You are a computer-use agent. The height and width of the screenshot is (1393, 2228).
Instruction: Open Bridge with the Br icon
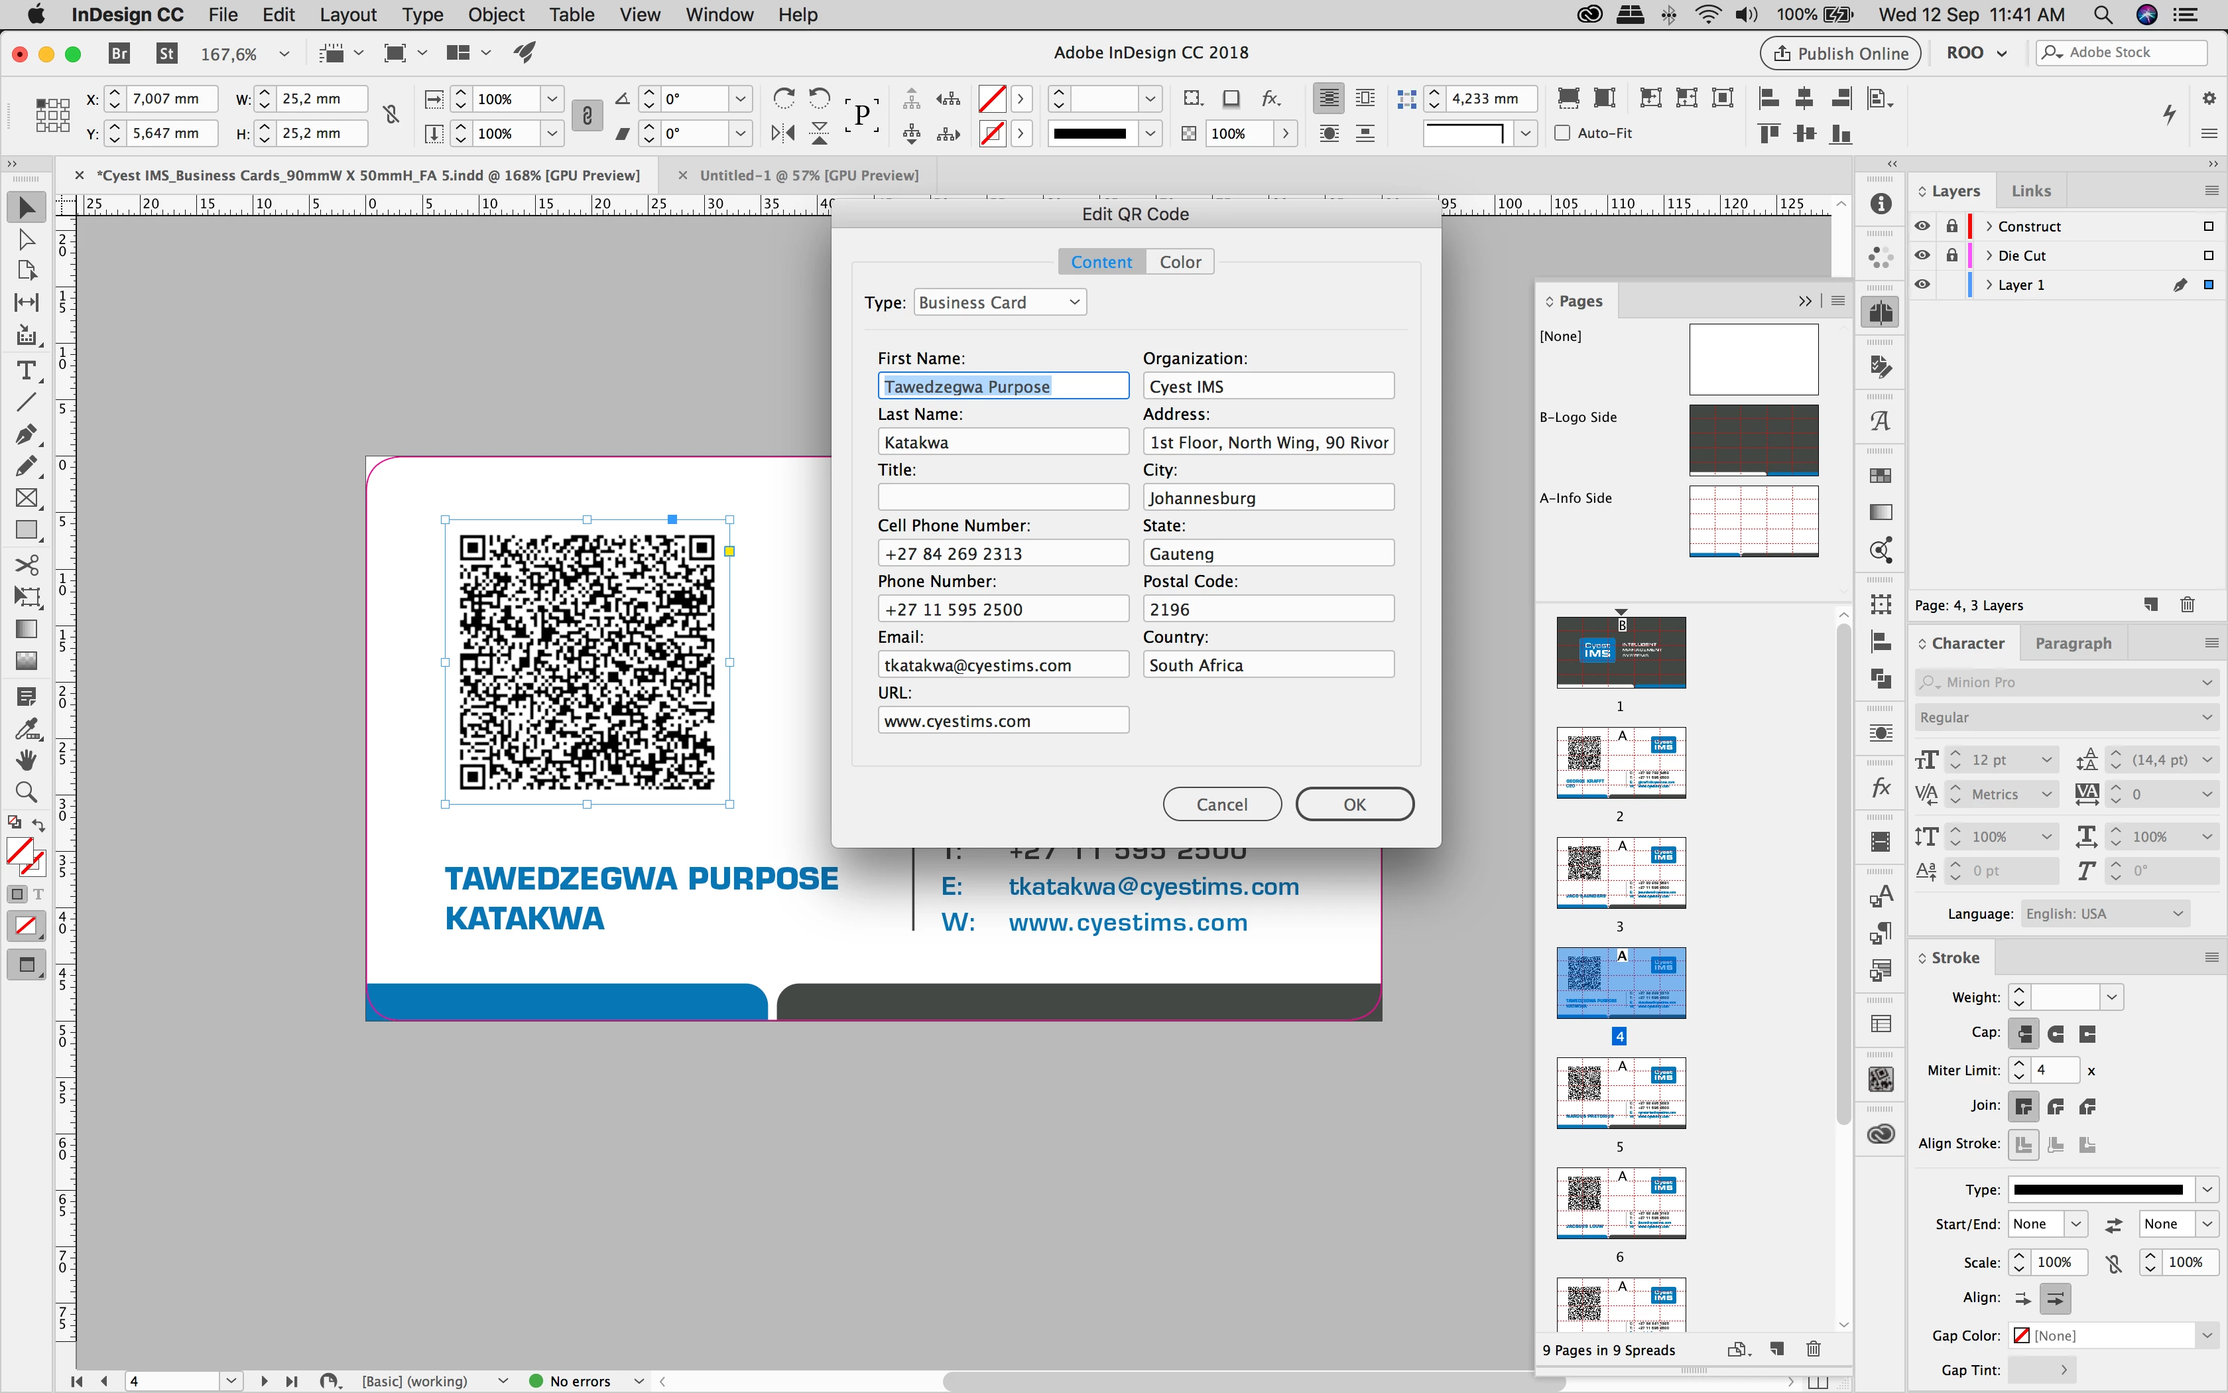point(119,54)
